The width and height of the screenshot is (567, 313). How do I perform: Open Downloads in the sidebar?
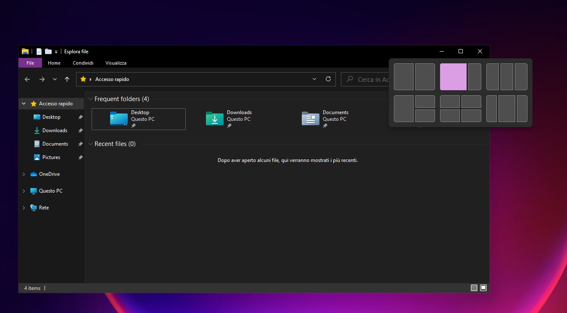point(51,130)
